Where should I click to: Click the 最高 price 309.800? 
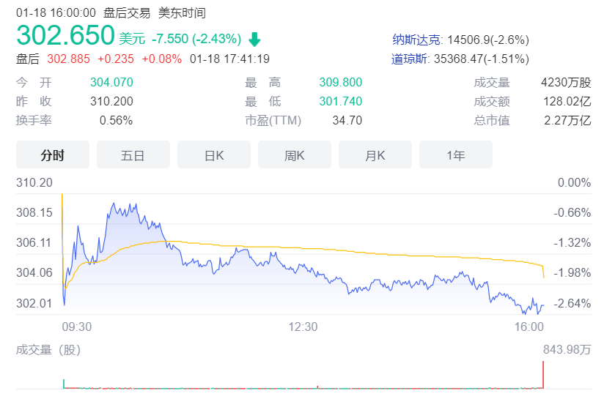340,83
